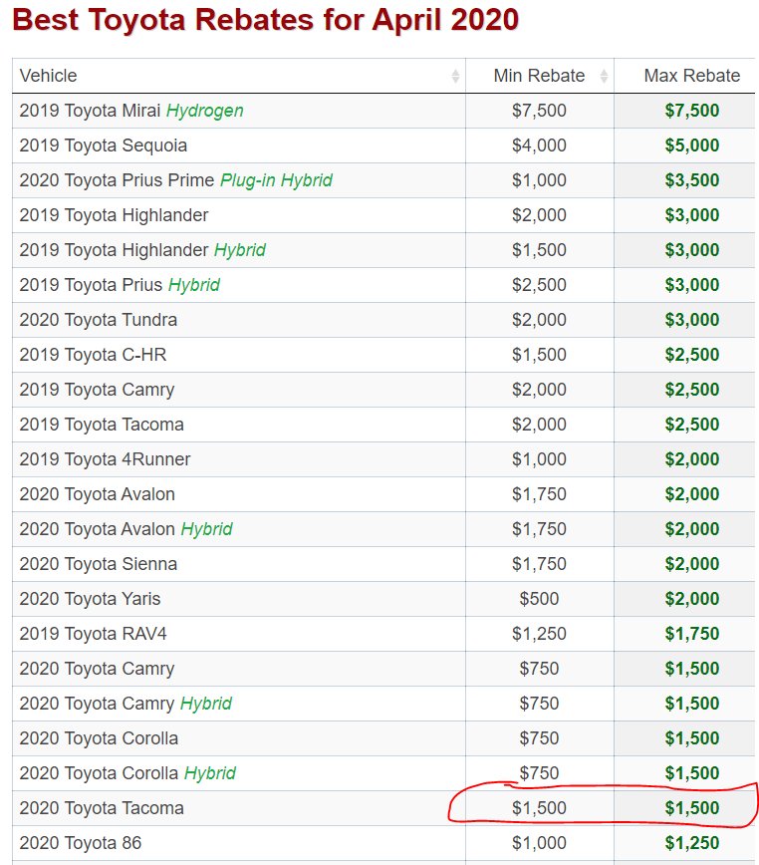Click Min Rebate sort arrows icon

tap(605, 76)
